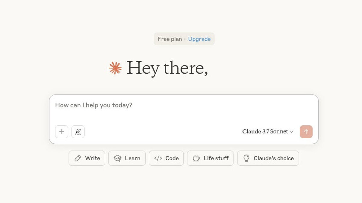Screen dimensions: 362x203
Task: Pick the Code suggestion label
Action: 172,158
